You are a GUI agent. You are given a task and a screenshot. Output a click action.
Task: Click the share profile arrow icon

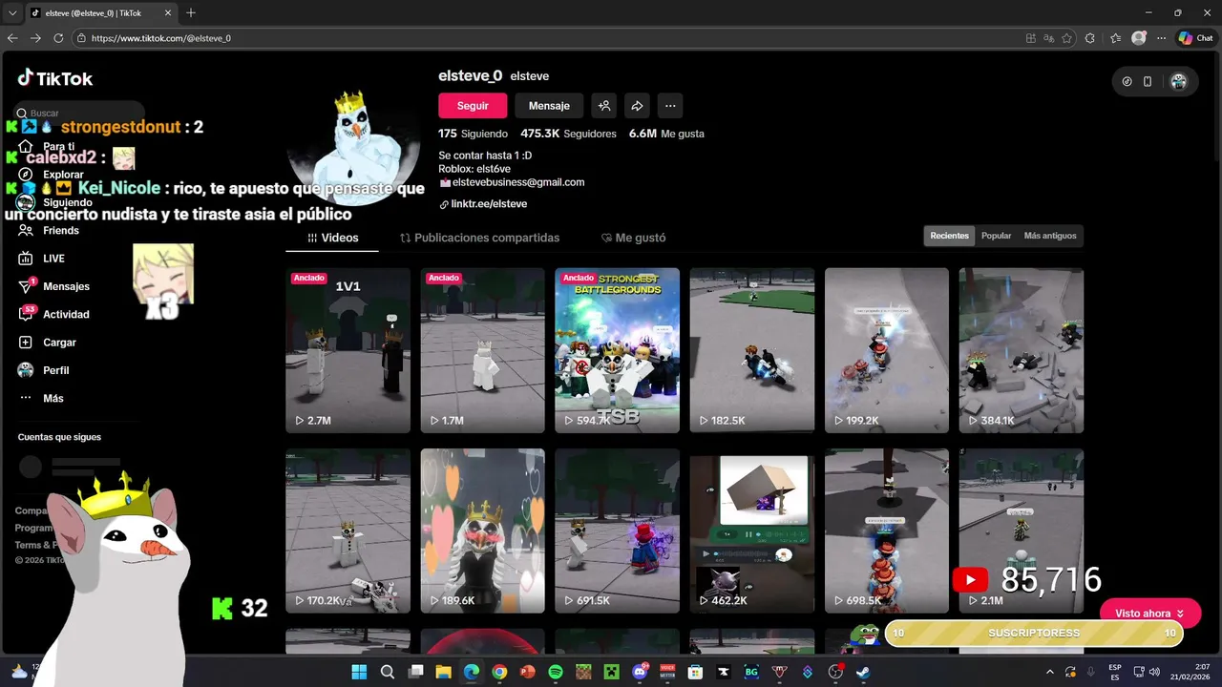pyautogui.click(x=637, y=106)
